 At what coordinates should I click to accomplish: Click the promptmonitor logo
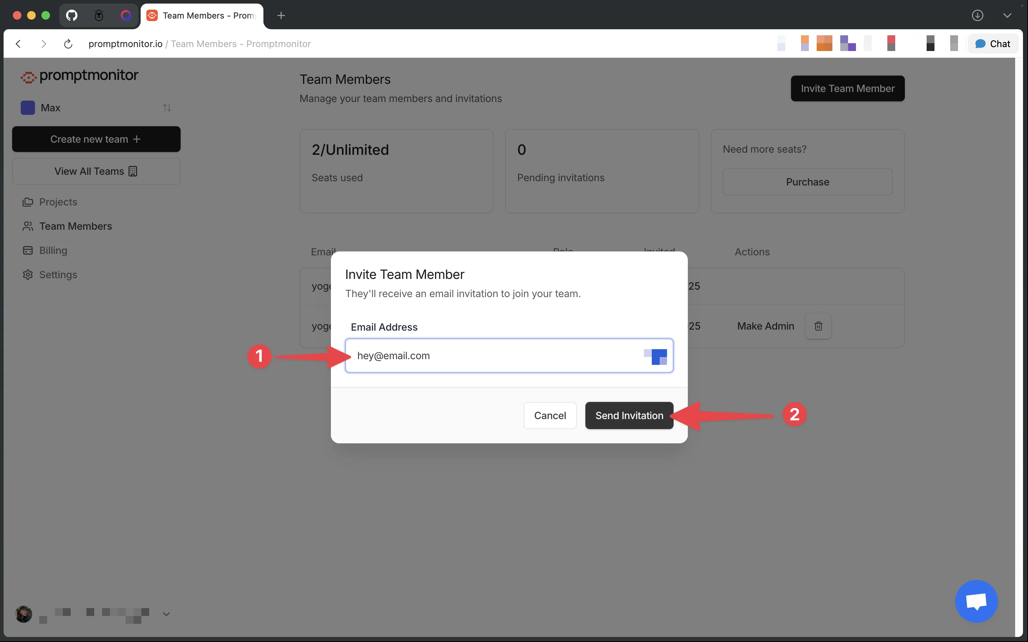(x=80, y=76)
